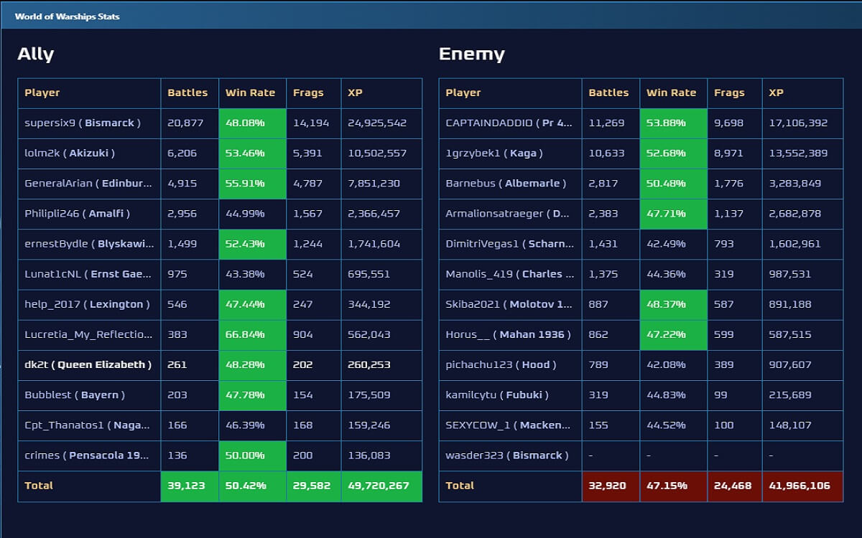Select the Ally Total row

37,486
